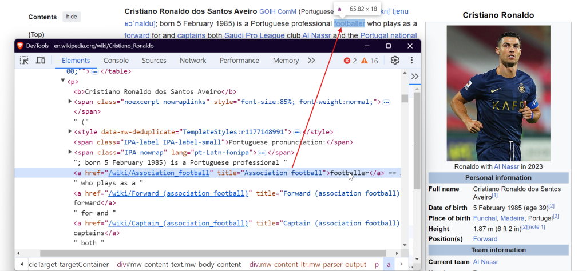Open the Performance tab

pos(239,61)
